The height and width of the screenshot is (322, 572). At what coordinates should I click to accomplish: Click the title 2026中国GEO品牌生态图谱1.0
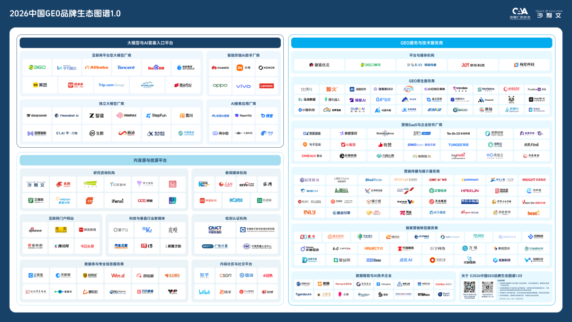click(65, 13)
